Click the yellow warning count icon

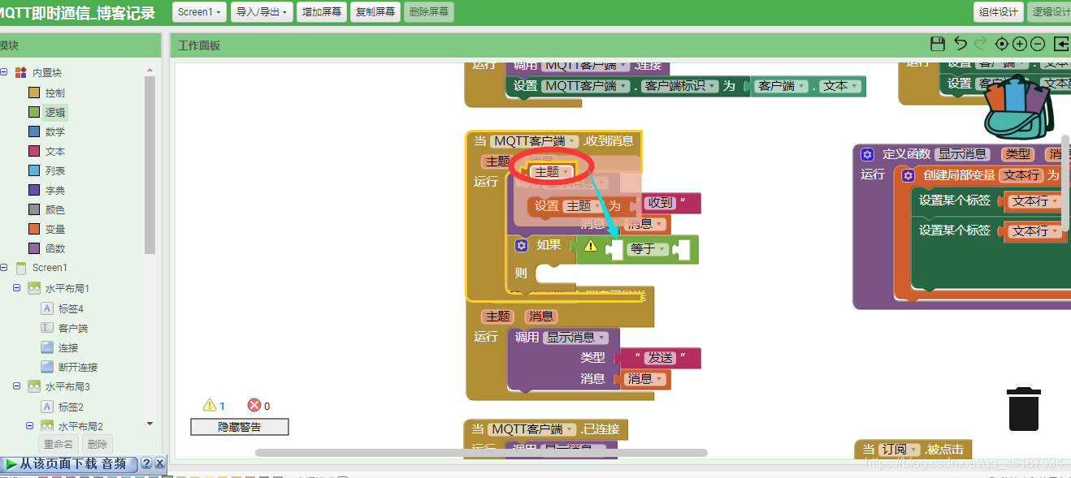pos(210,405)
